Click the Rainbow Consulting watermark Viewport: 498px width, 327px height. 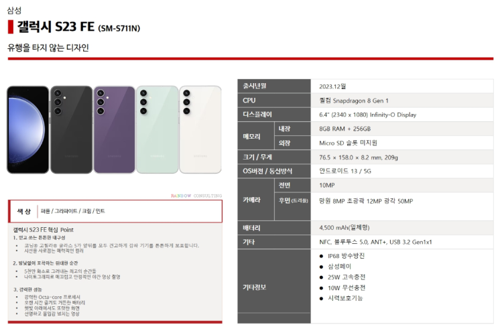[196, 196]
